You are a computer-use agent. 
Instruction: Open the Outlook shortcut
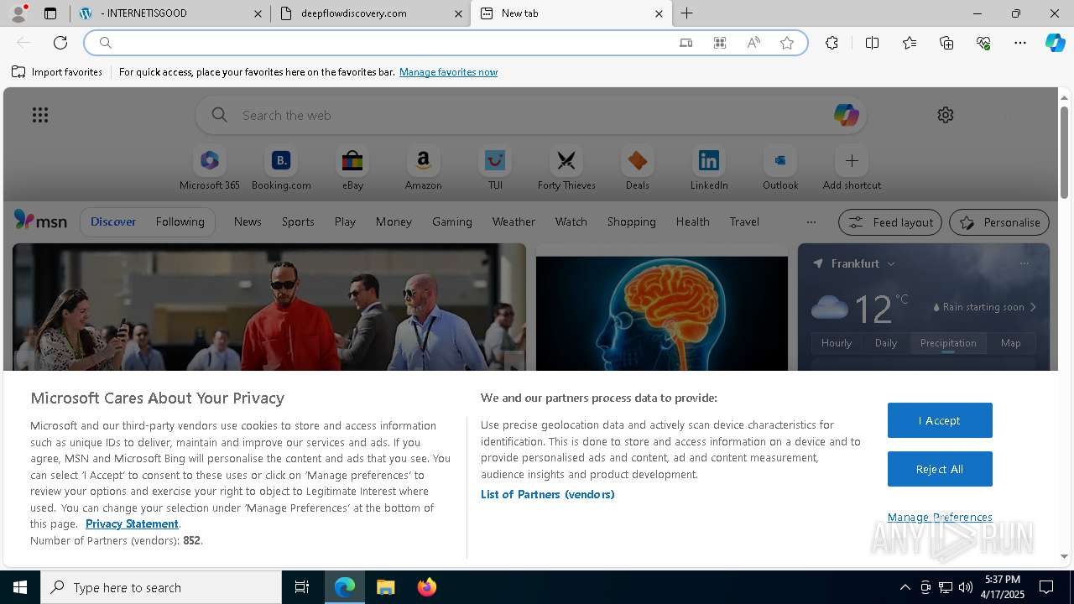780,169
